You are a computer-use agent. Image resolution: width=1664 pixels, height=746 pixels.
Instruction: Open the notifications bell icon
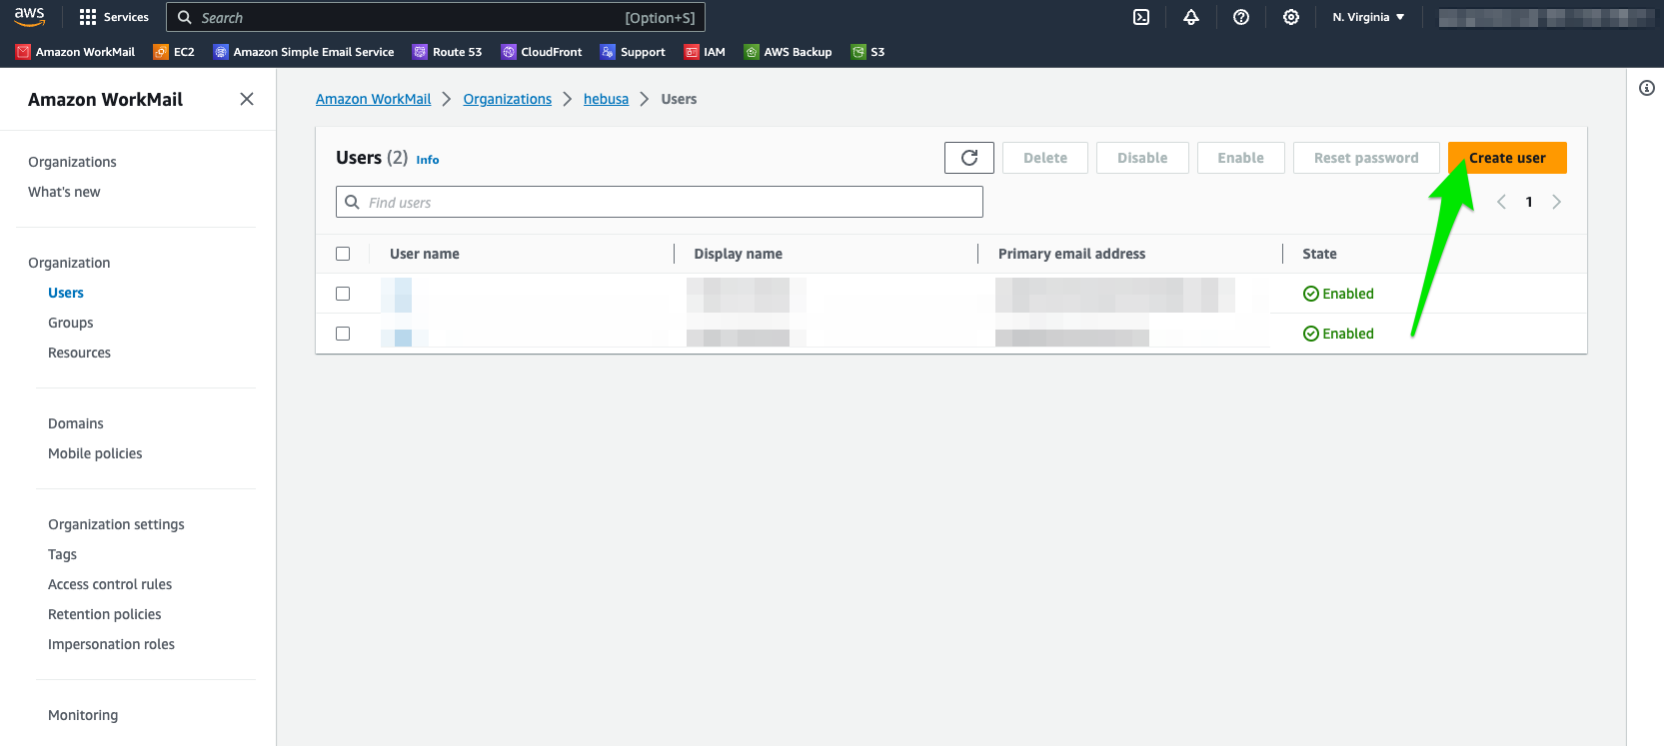[1191, 17]
